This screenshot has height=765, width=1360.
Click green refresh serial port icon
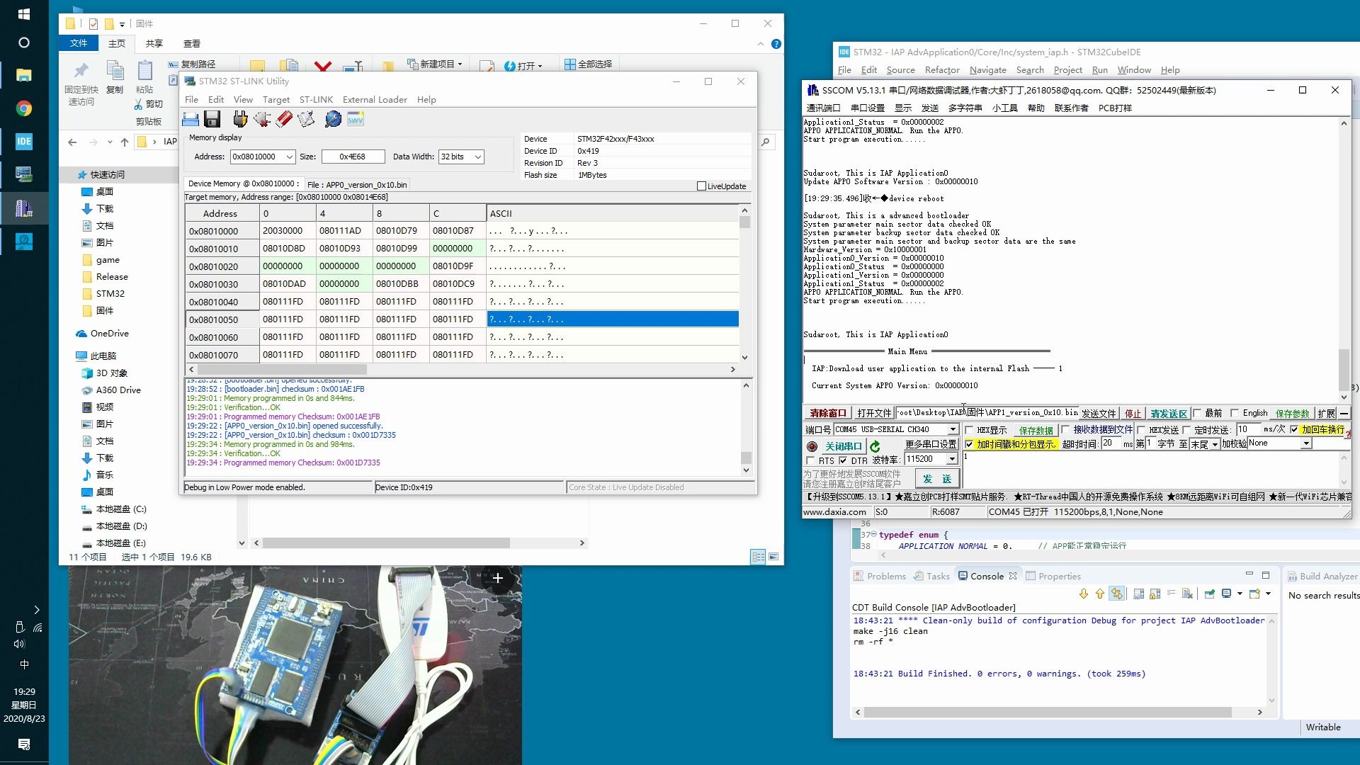[x=875, y=446]
